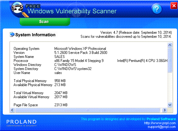Click the support@pspl.com email link
Image resolution: width=178 pixels, height=131 pixels.
pyautogui.click(x=162, y=127)
